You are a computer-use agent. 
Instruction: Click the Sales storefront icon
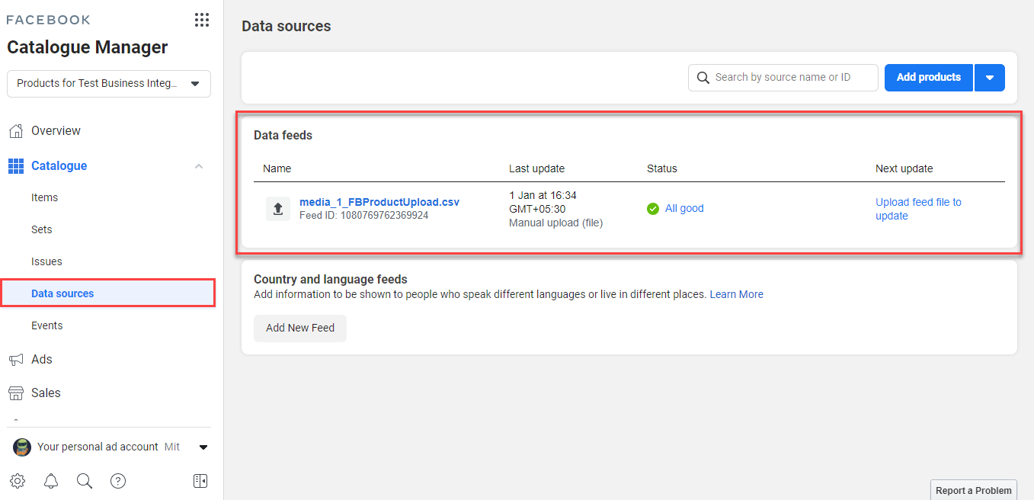[16, 393]
